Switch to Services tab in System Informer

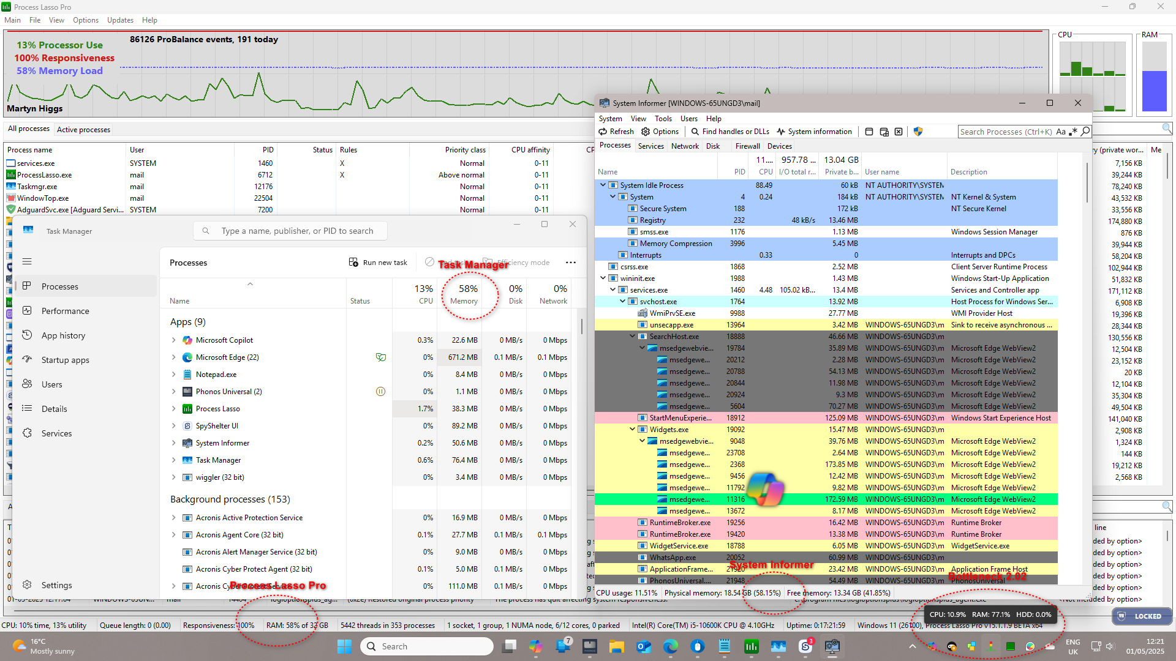click(x=650, y=146)
